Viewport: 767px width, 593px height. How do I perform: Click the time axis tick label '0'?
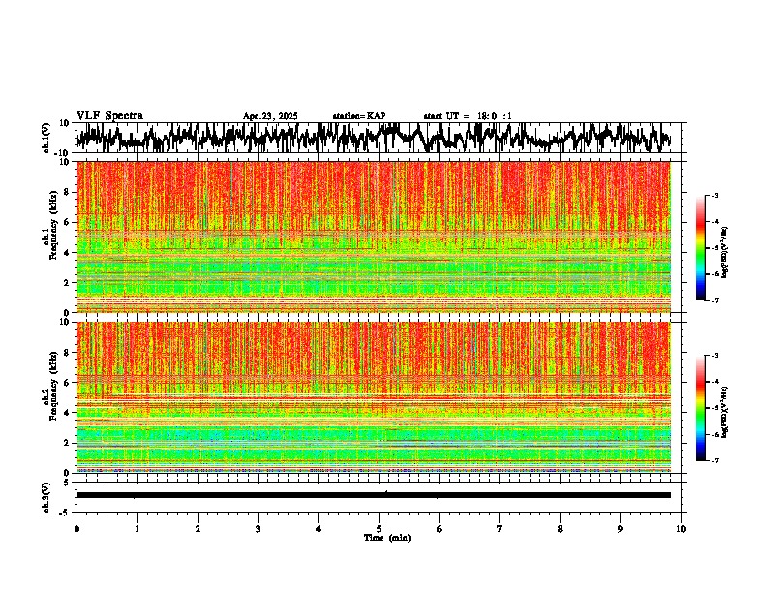77,529
